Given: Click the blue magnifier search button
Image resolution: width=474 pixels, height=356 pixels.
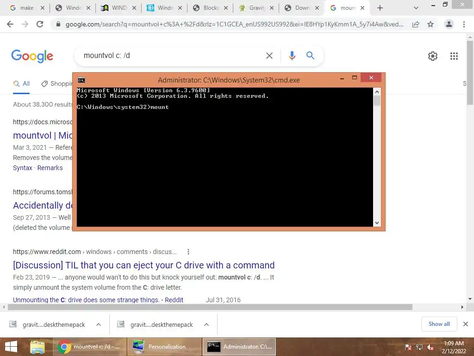Looking at the screenshot, I should (x=310, y=56).
